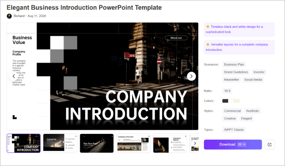Image resolution: width=285 pixels, height=166 pixels.
Task: Click the Elegant Business Introduction title
Action: tap(84, 8)
